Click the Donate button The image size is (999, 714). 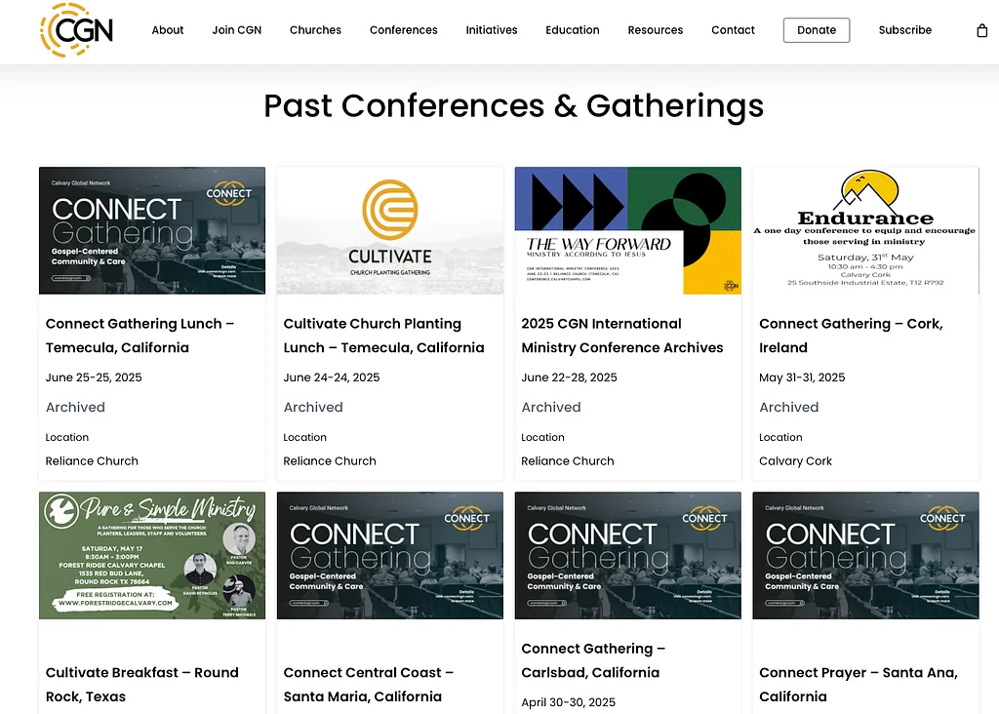click(817, 30)
